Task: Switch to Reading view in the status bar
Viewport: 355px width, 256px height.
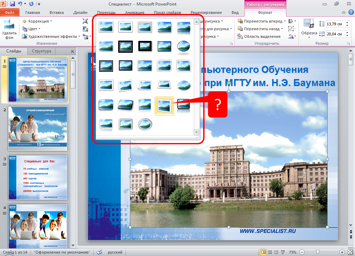Action: point(276,252)
